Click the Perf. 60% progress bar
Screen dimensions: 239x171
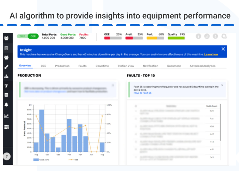click(x=155, y=38)
